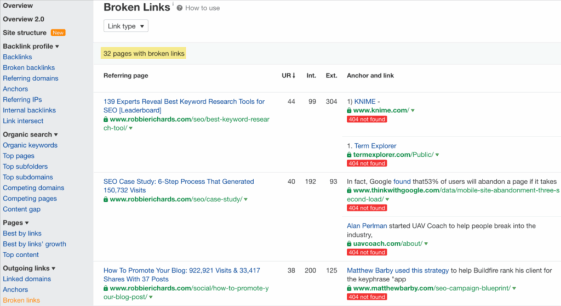
Task: Click the lock icon before termexplorer.com link
Action: pos(350,155)
